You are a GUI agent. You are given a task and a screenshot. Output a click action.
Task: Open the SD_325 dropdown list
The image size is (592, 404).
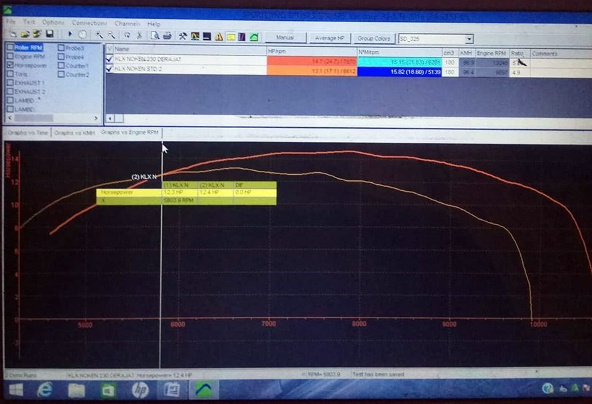point(469,39)
